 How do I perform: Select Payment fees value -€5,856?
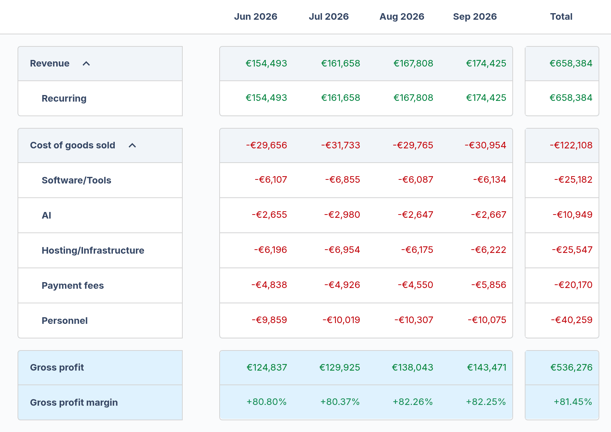pos(489,285)
